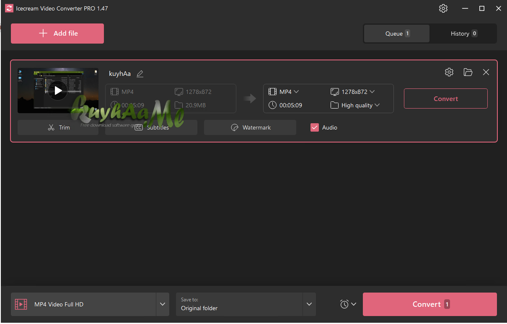Maximize the Icecream Video Converter window
507x324 pixels.
click(482, 8)
